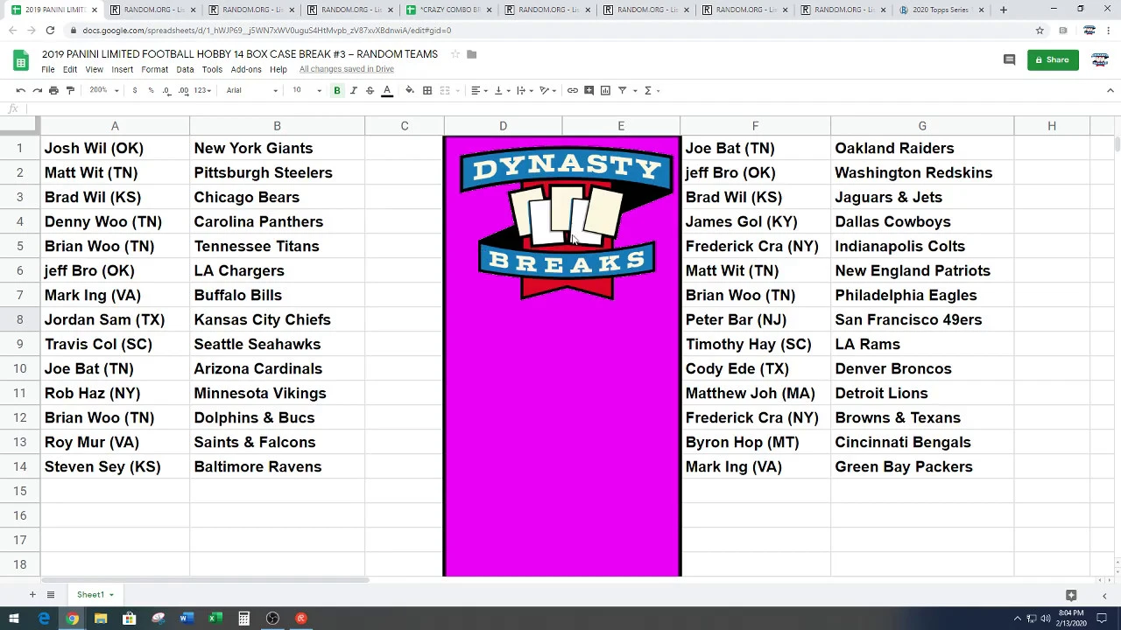
Task: Click the Insert chart icon
Action: coord(605,90)
